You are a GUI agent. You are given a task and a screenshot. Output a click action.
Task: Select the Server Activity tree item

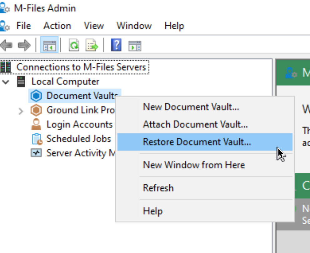tap(81, 153)
